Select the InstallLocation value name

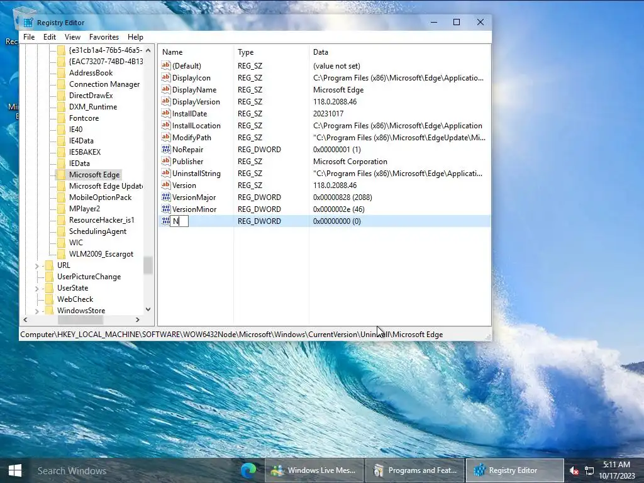[196, 126]
